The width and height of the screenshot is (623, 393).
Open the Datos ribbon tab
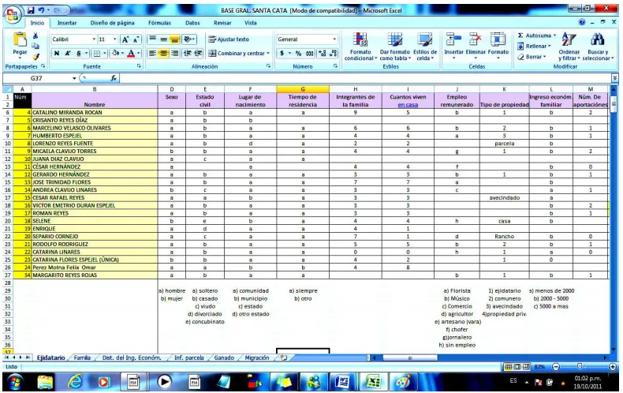point(192,23)
